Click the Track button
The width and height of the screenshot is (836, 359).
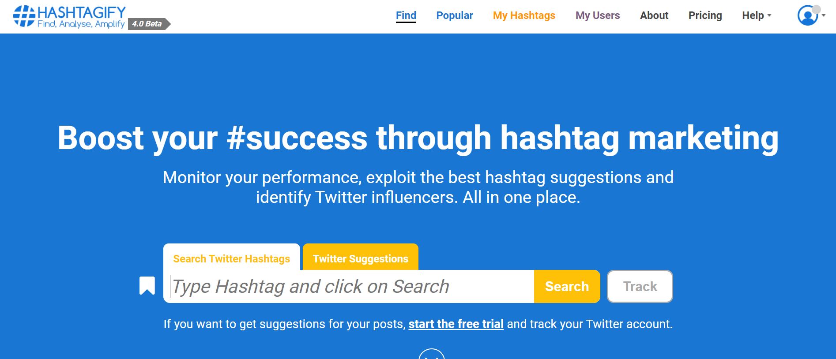[x=640, y=287]
